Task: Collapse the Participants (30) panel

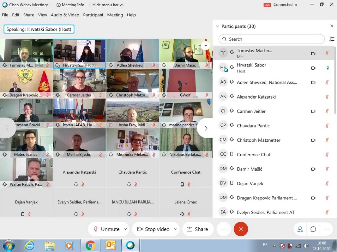Action: 217,26
